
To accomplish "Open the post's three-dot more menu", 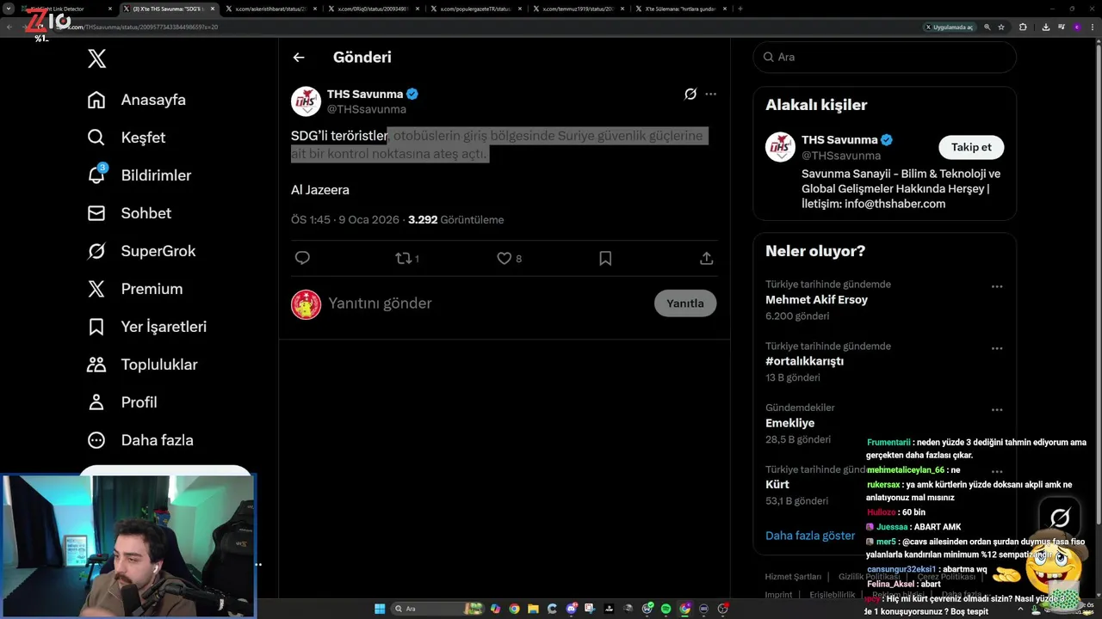I will coord(710,94).
